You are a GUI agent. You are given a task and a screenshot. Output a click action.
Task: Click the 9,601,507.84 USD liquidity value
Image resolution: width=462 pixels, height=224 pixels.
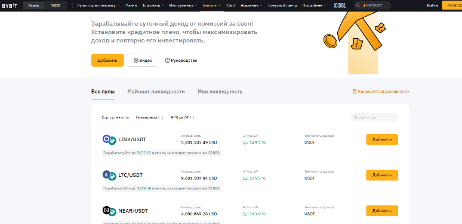[x=199, y=178]
